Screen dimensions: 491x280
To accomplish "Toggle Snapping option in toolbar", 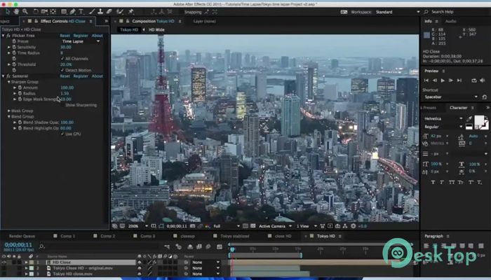I will (x=193, y=12).
